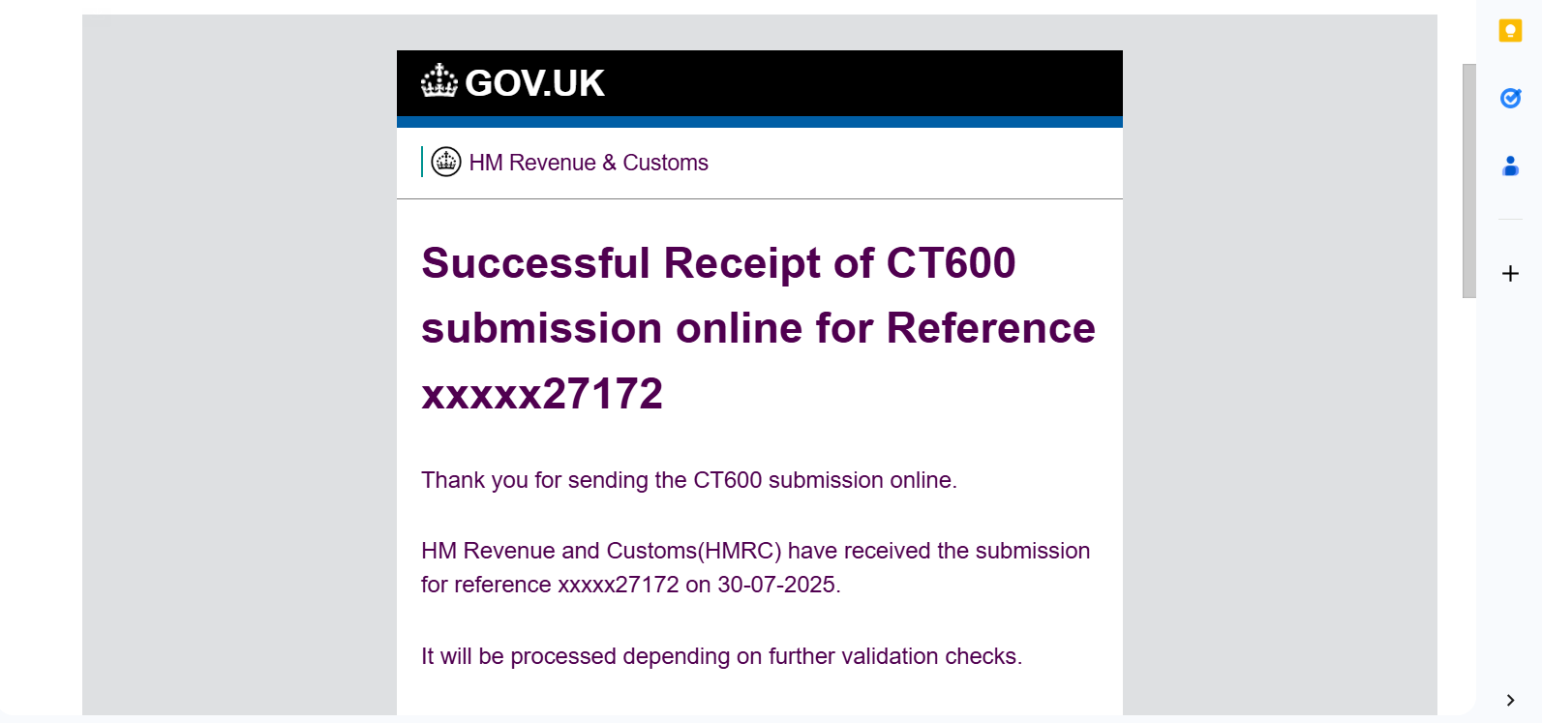Click the empty black area of the GOV.UK banner
The height and width of the screenshot is (723, 1542).
pyautogui.click(x=871, y=83)
